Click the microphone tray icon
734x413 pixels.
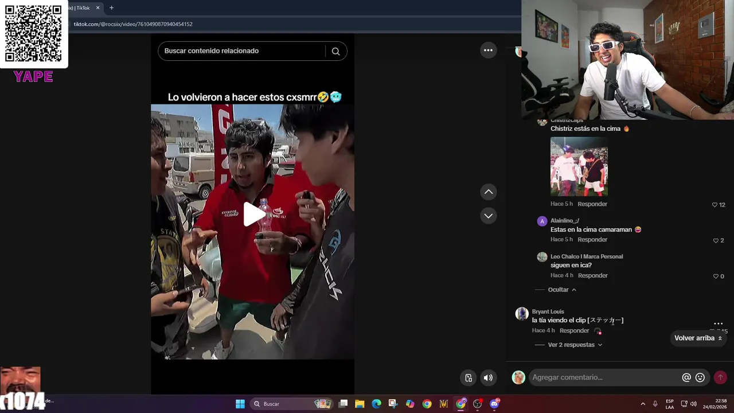[x=655, y=404]
